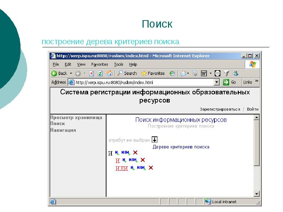Viewport: 283px width, 212px height.
Task: Open the History toolbar icon
Action: click(x=172, y=73)
